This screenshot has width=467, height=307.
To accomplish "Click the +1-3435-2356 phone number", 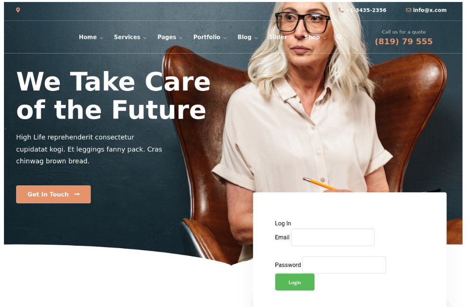I will point(366,10).
